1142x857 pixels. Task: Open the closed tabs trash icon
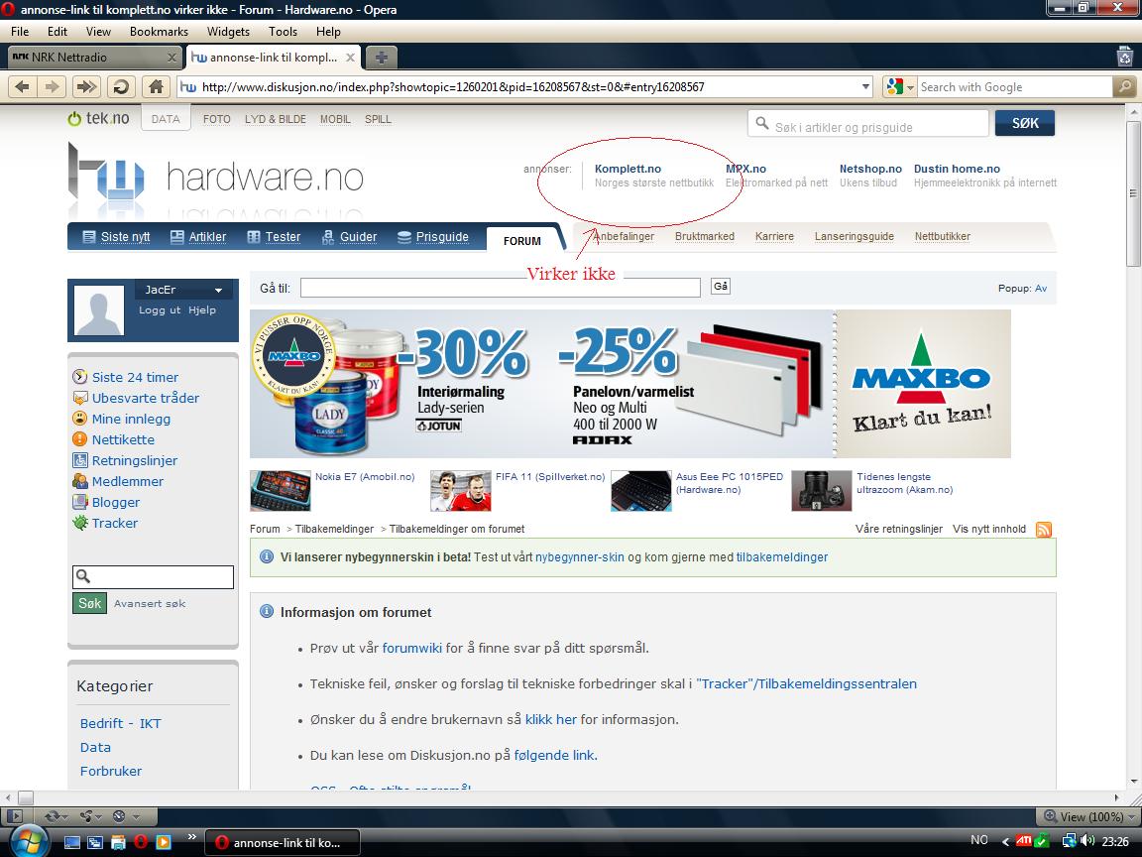pyautogui.click(x=1125, y=57)
